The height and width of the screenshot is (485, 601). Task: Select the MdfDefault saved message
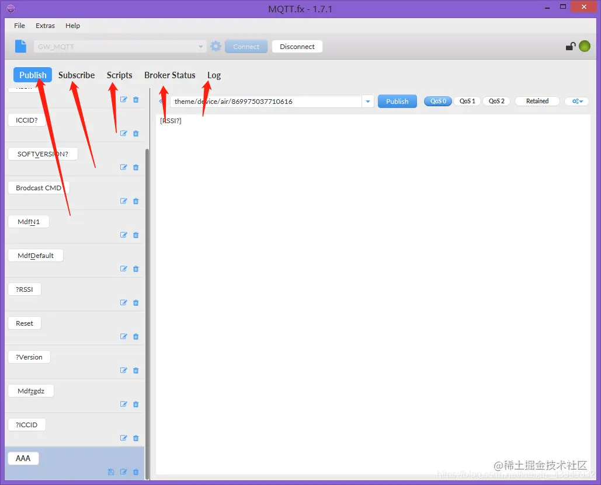(x=36, y=256)
